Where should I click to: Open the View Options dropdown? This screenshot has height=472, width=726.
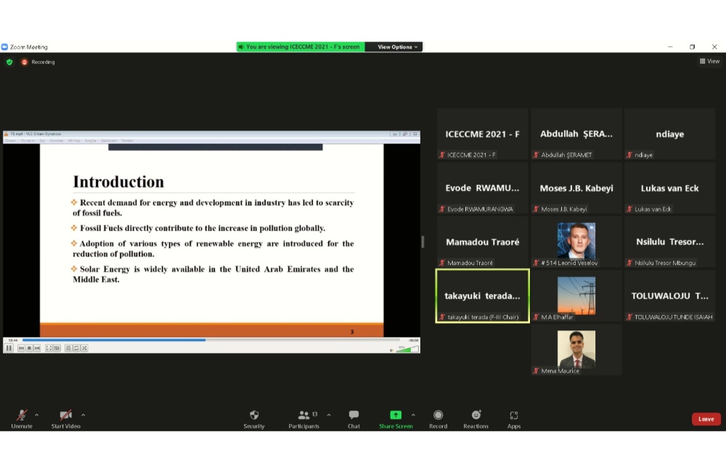click(398, 47)
